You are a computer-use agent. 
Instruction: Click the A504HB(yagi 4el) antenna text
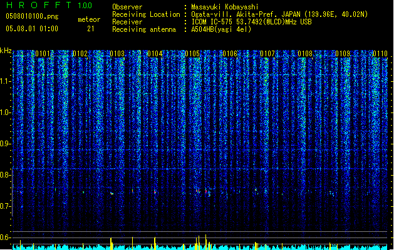[x=221, y=29]
